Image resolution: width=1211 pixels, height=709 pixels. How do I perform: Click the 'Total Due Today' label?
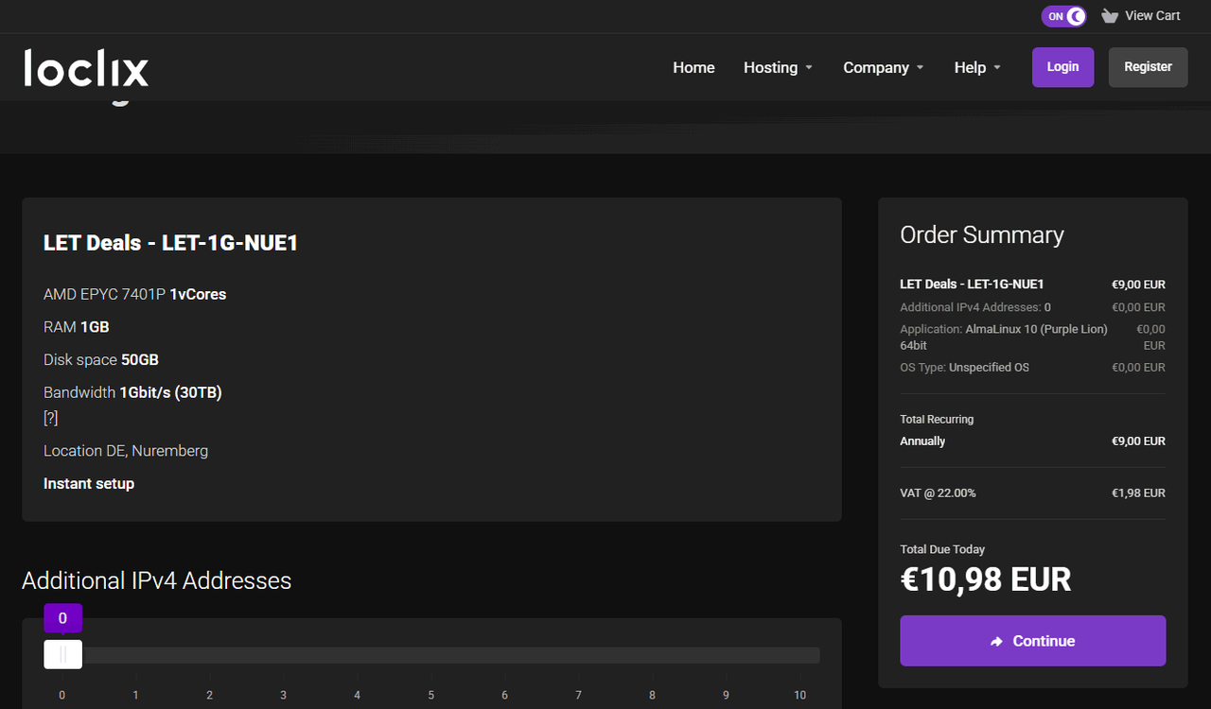[942, 549]
